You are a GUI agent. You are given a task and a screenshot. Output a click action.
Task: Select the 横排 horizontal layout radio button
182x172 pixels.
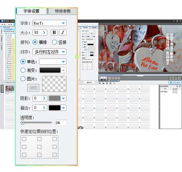(x=35, y=42)
